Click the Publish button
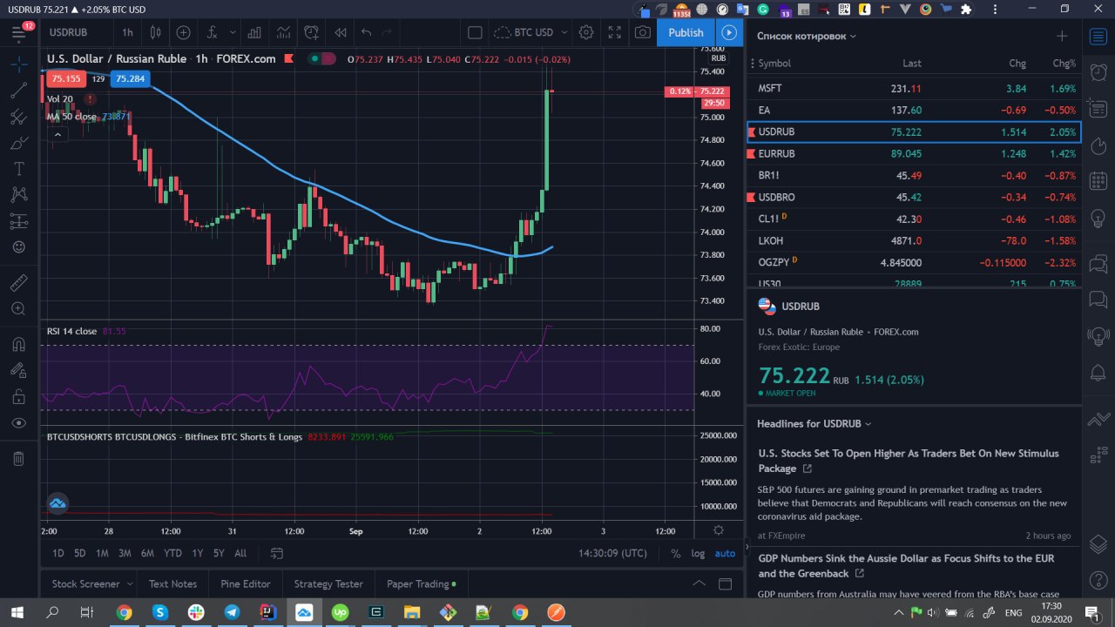This screenshot has height=627, width=1115. (686, 32)
